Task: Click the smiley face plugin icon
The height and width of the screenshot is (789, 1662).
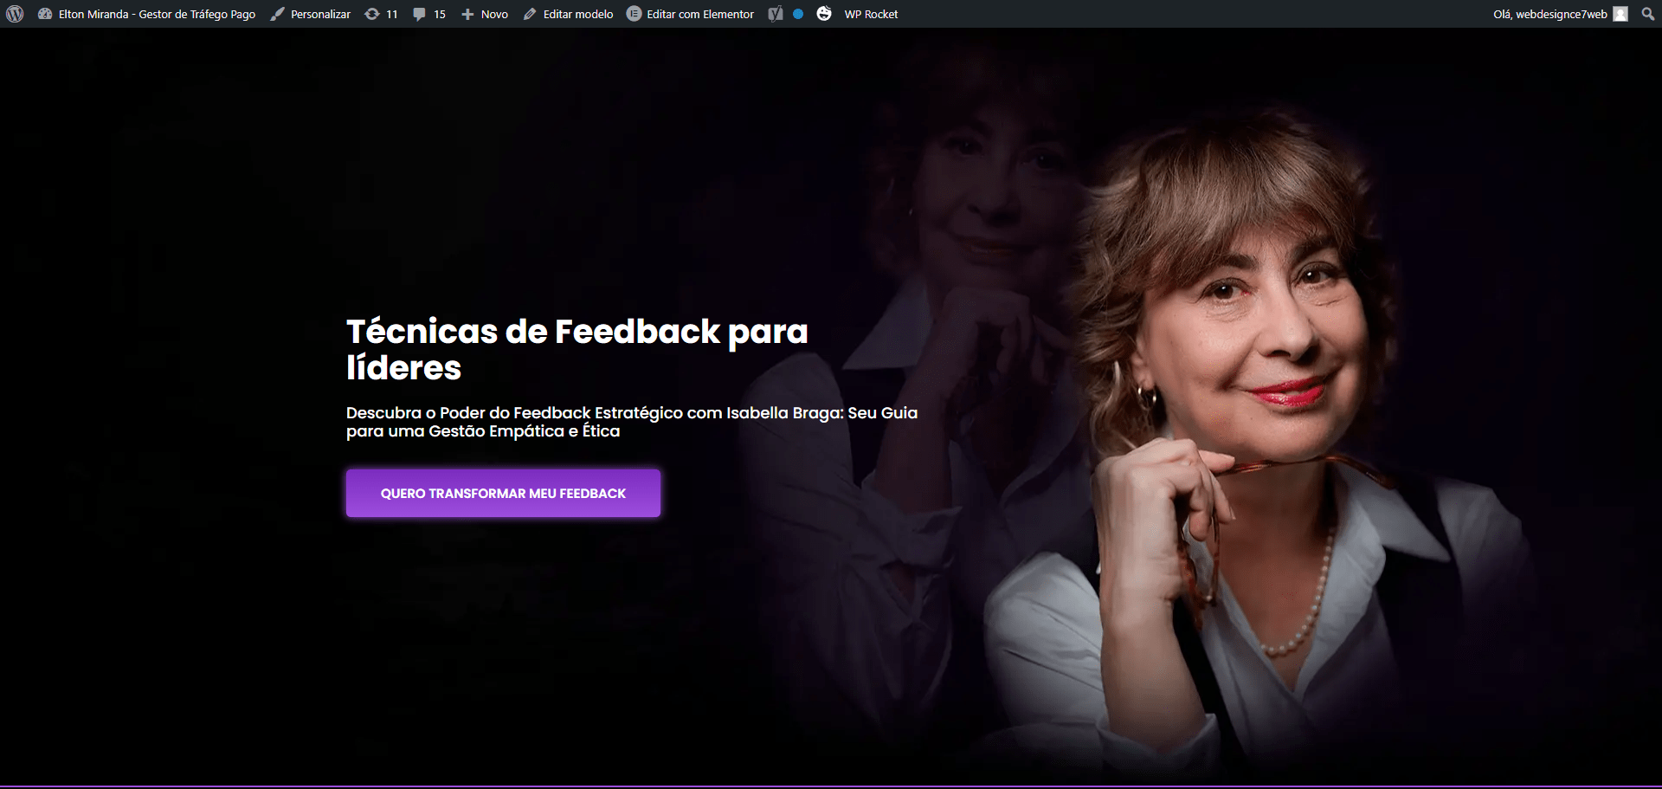Action: (824, 14)
